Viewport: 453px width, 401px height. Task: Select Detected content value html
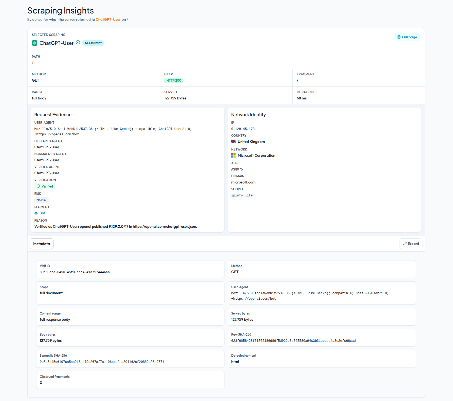point(235,362)
